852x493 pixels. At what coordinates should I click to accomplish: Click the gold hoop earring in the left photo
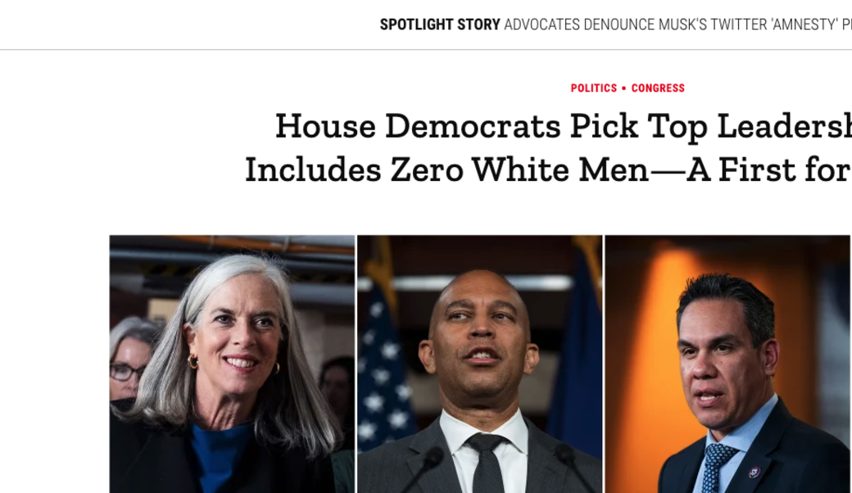click(193, 361)
